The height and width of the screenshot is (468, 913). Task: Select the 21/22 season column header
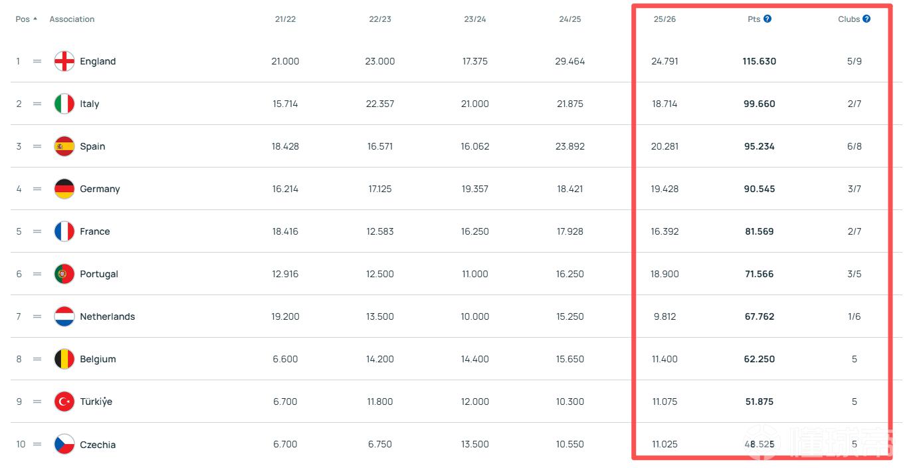click(x=285, y=19)
